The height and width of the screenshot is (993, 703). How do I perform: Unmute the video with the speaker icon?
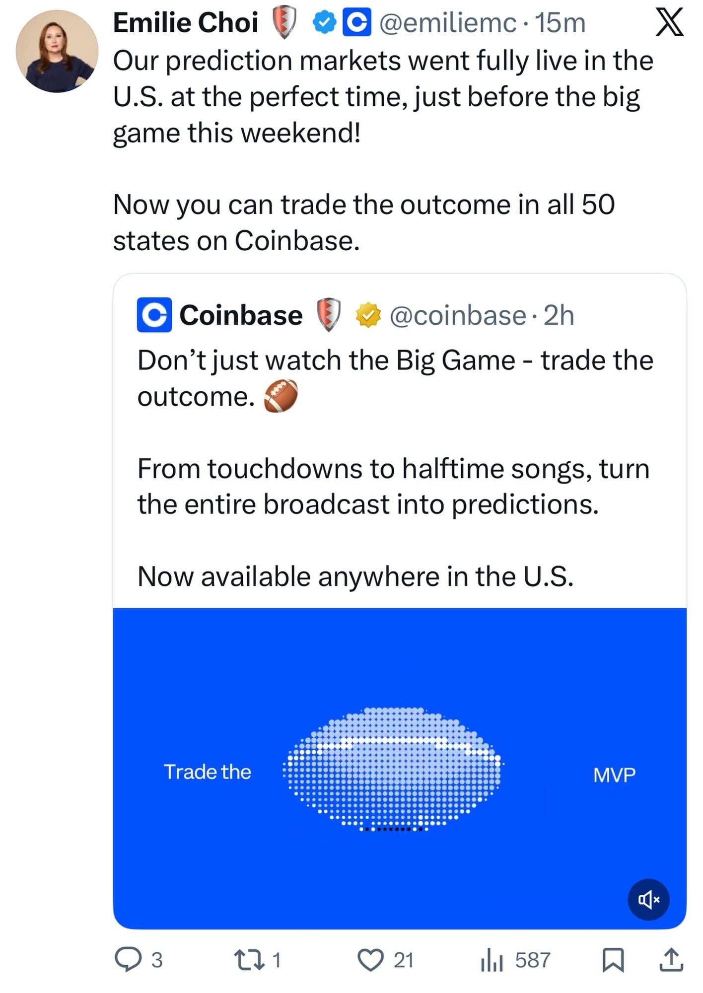coord(648,899)
